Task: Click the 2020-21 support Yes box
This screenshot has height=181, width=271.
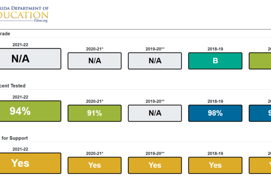Action: (94, 165)
